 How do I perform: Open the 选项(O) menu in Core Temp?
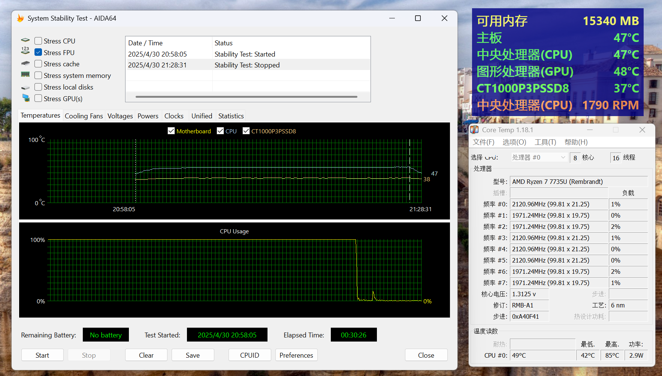[x=514, y=142]
